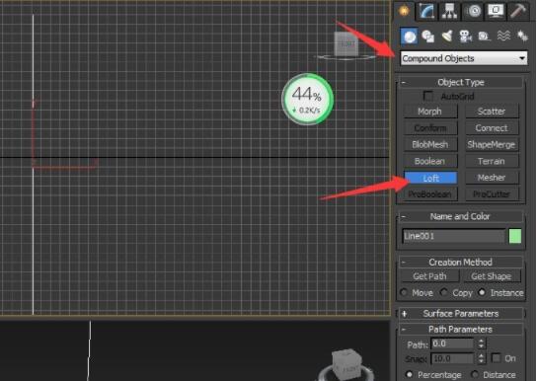Open the Hierarchy panel tab
The image size is (537, 381).
[x=449, y=11]
